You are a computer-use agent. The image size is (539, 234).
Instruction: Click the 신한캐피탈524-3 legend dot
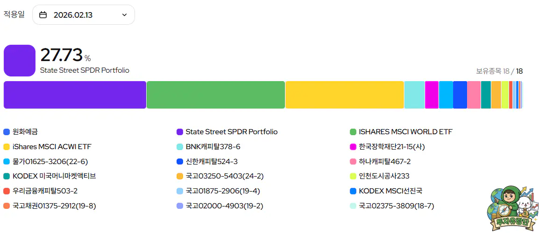point(180,162)
